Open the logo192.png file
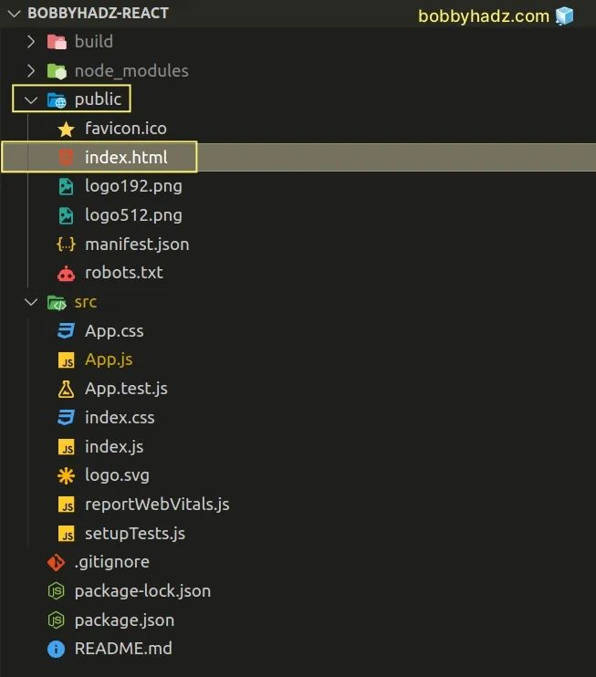596x677 pixels. (133, 186)
